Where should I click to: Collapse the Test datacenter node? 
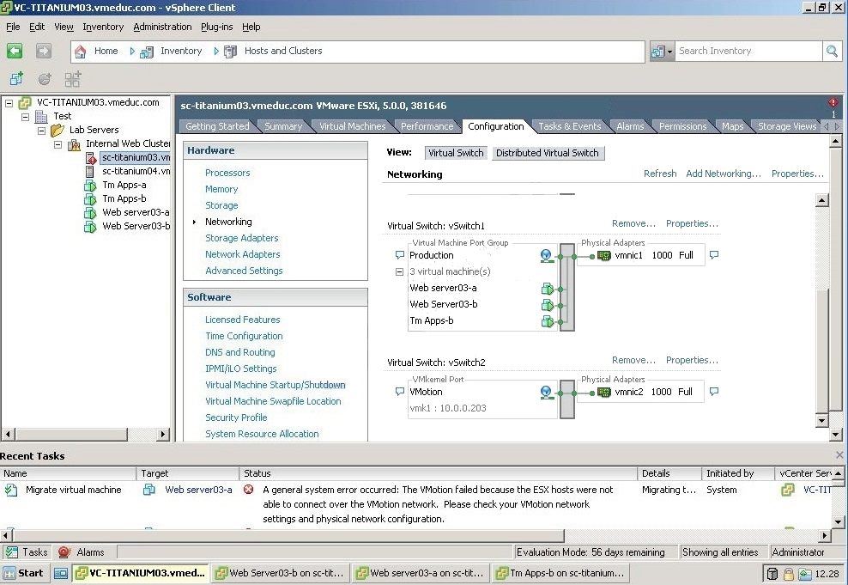tap(26, 116)
